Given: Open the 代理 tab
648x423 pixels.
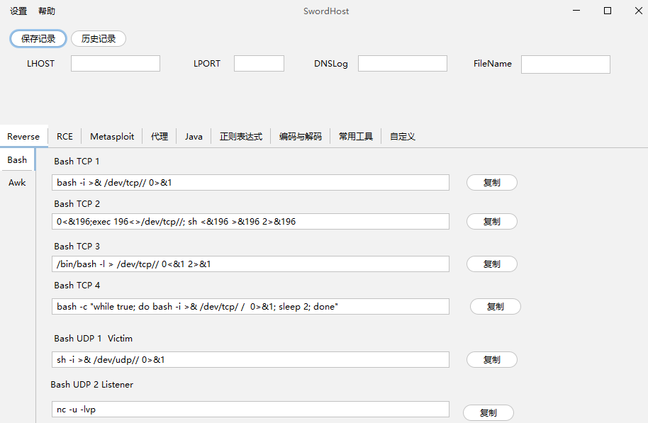Looking at the screenshot, I should coord(159,136).
